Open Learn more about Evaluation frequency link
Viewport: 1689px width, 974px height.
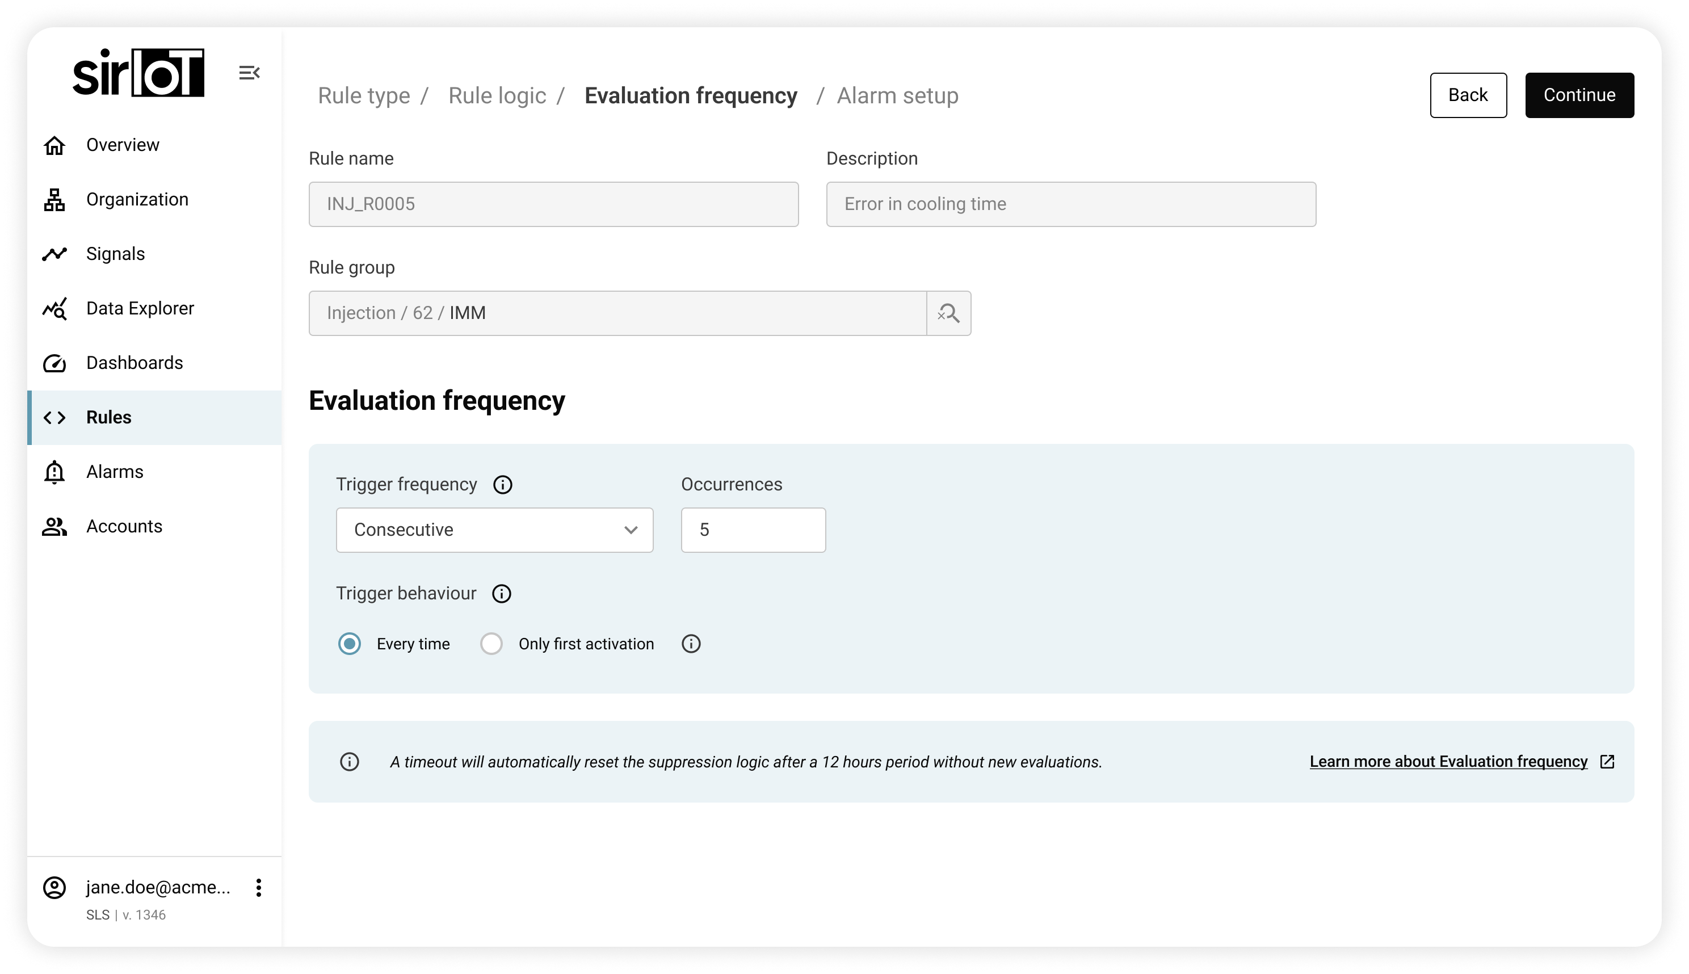1448,761
